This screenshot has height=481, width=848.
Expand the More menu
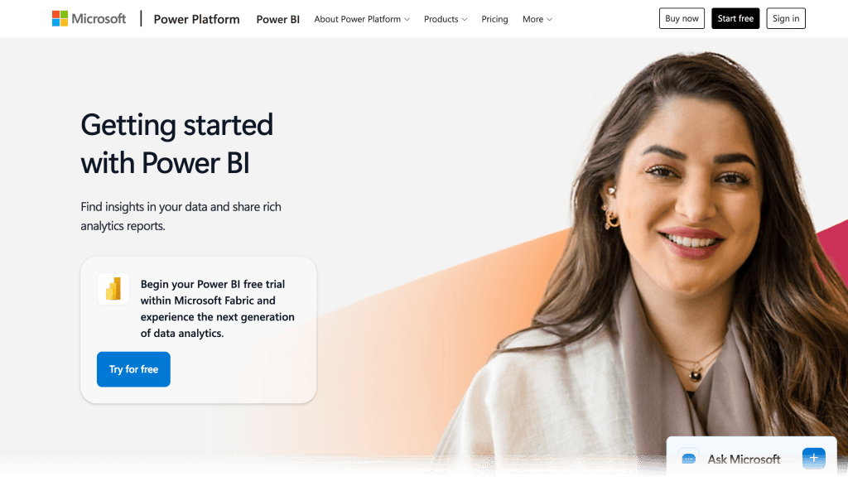click(x=537, y=19)
